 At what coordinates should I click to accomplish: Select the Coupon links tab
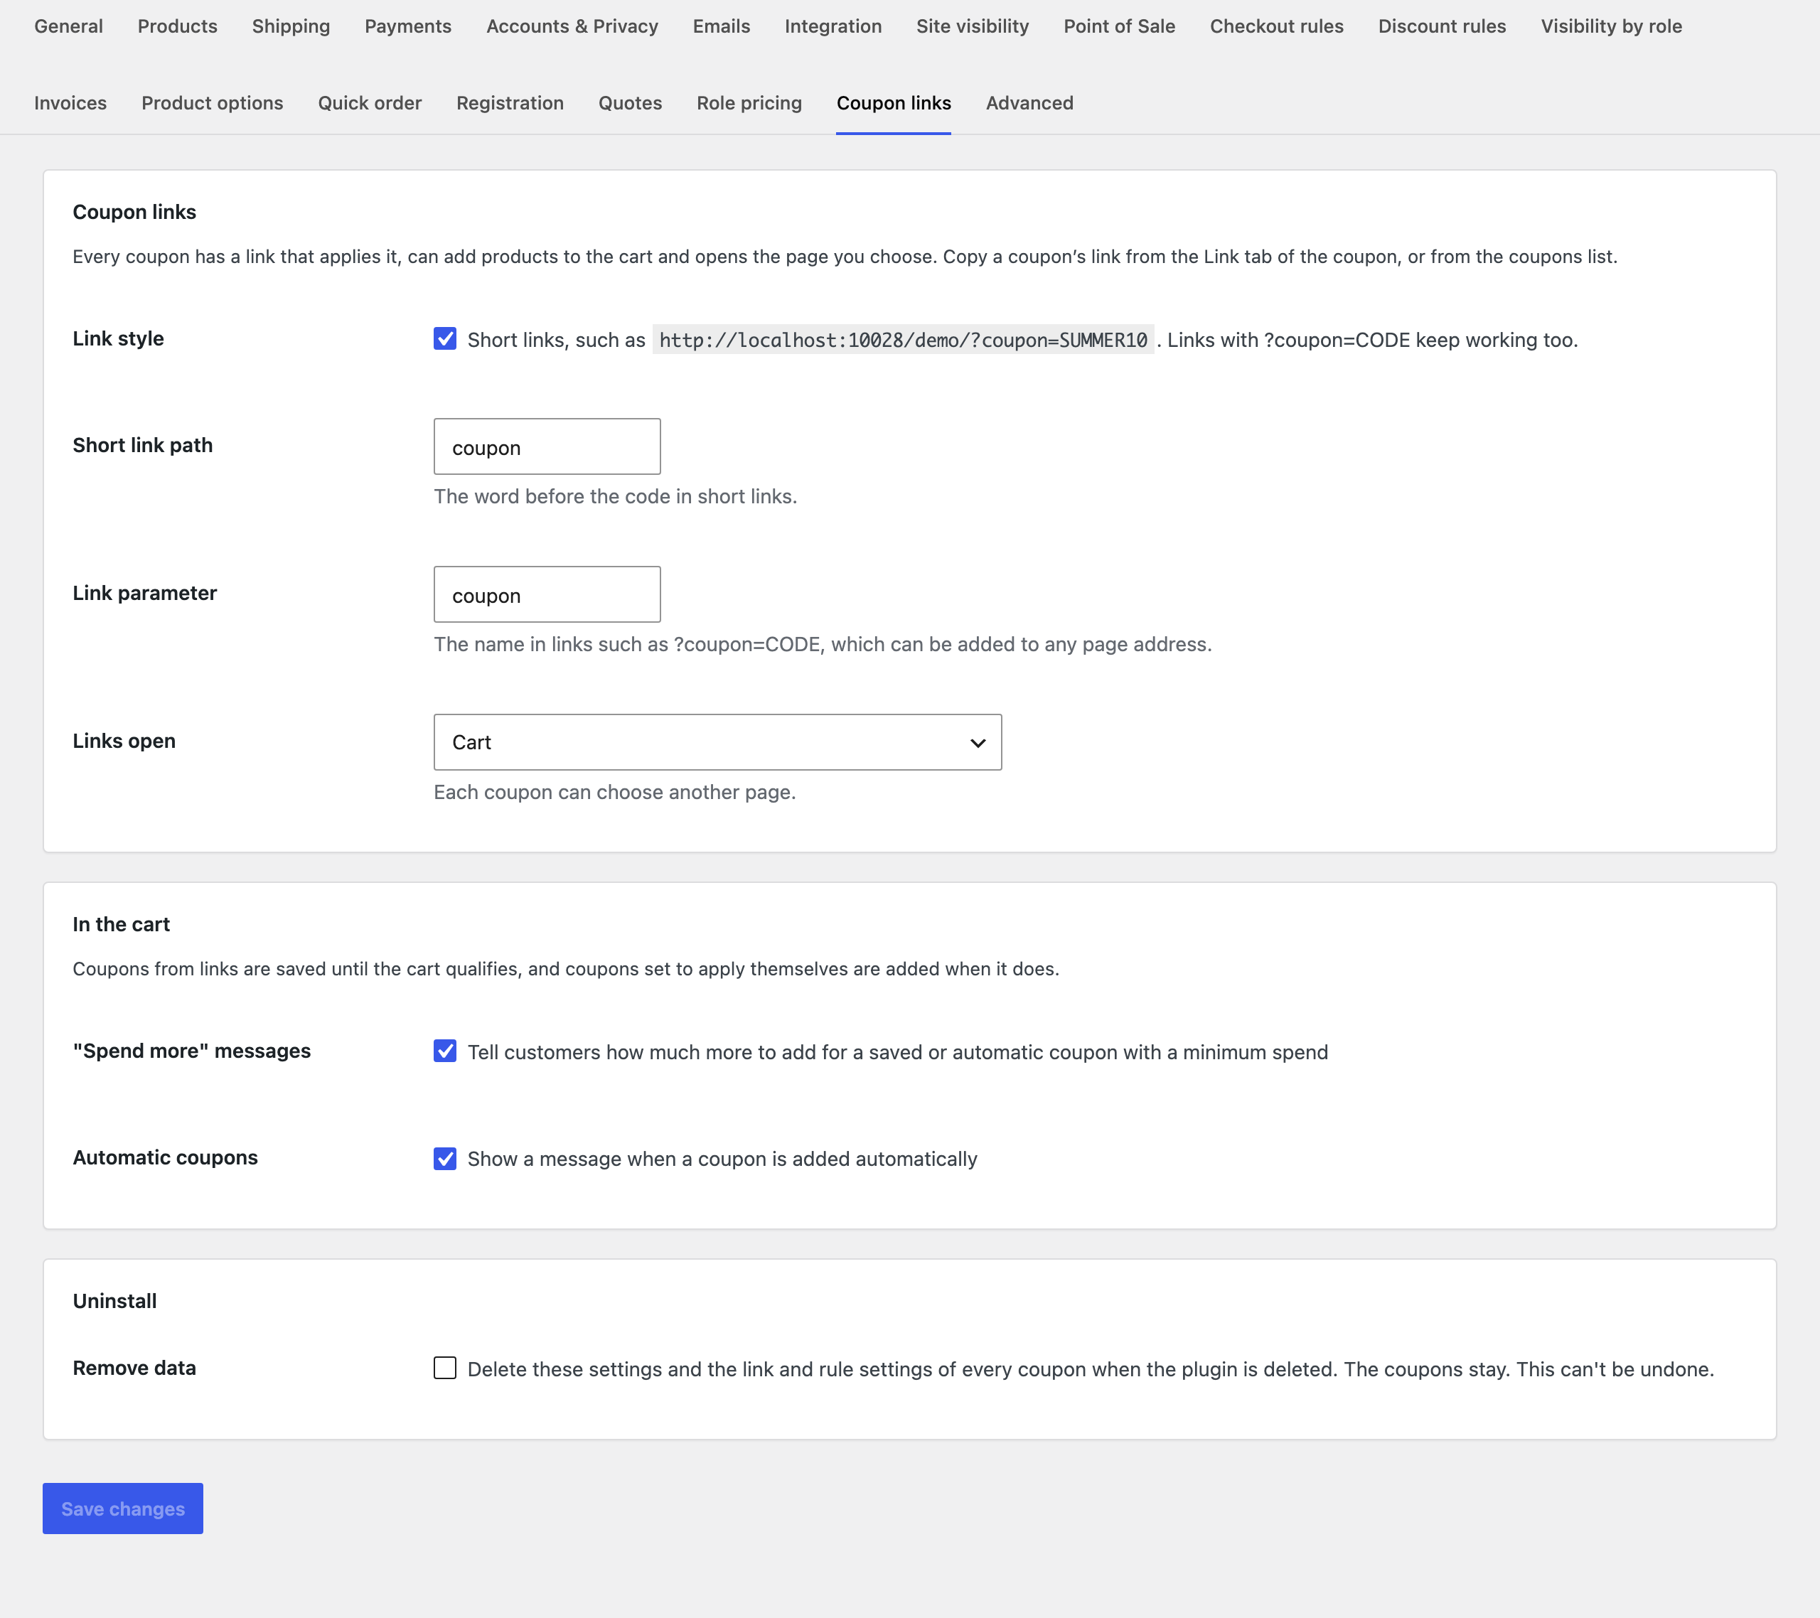894,103
